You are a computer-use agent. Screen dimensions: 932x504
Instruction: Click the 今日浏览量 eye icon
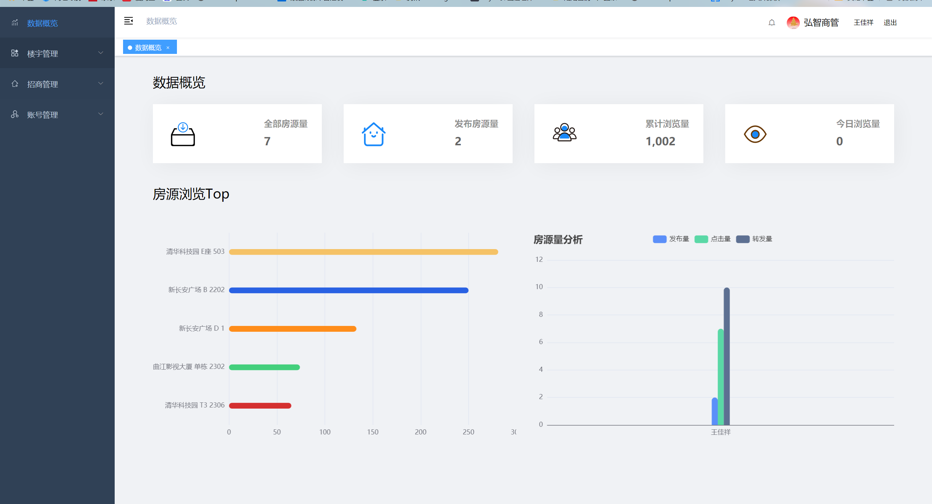click(x=755, y=134)
